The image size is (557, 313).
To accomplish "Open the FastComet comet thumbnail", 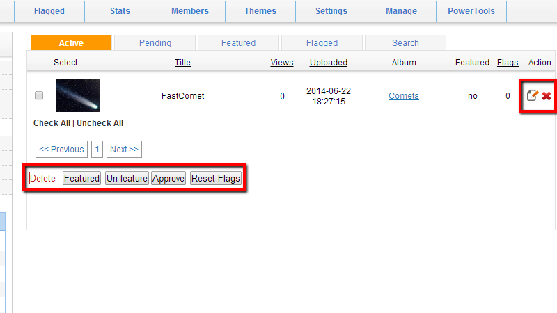I will click(78, 95).
